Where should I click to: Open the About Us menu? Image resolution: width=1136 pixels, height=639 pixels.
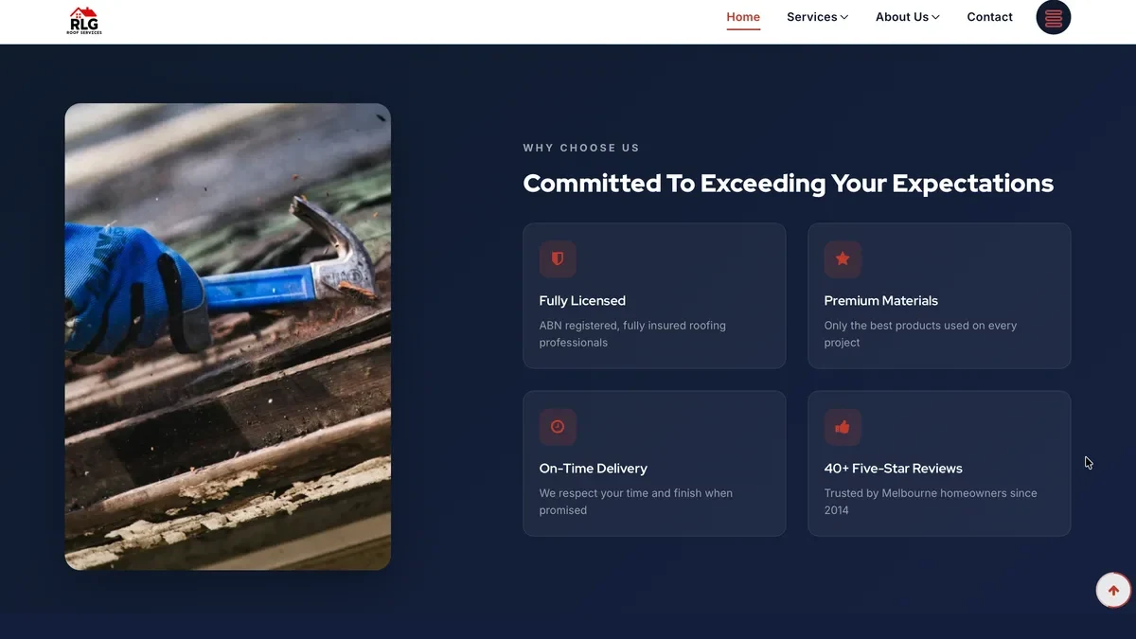pos(908,17)
